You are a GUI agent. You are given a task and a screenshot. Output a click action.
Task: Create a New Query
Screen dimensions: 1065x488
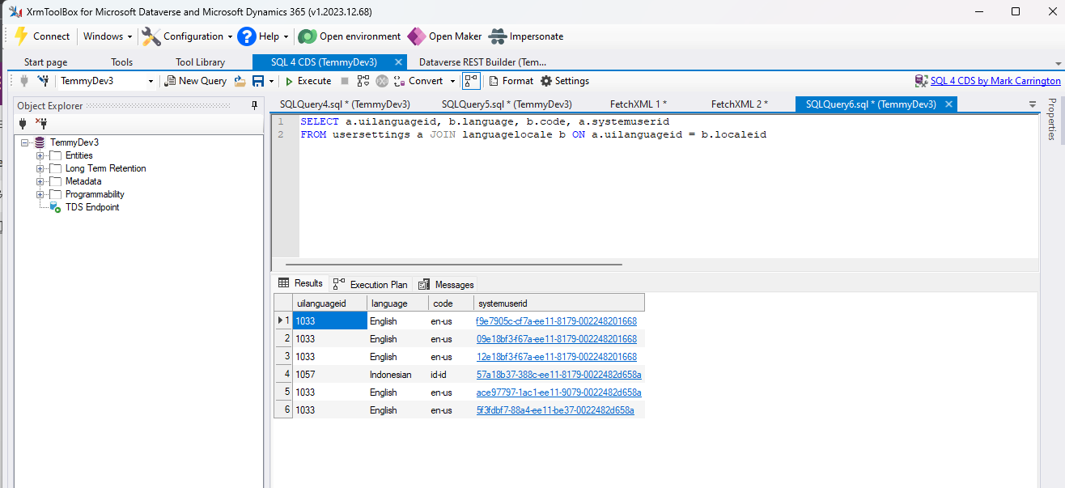pos(195,81)
